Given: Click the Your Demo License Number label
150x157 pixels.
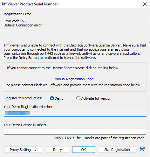Looking at the screenshot, I should click(x=25, y=125).
